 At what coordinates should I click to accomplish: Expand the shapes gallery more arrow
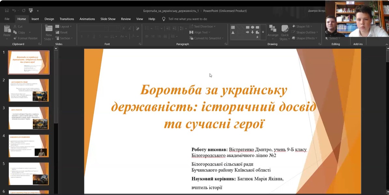[x=263, y=32]
